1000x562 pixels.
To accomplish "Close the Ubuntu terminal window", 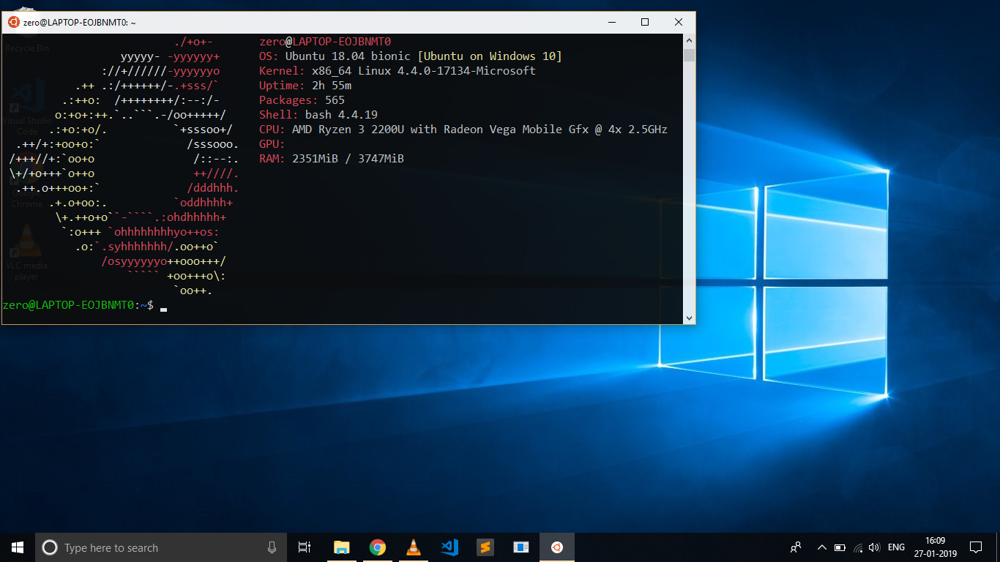I will tap(679, 22).
